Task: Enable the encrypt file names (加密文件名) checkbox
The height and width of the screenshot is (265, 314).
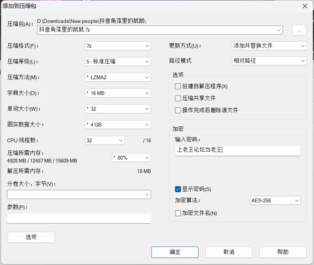Action: click(x=178, y=213)
